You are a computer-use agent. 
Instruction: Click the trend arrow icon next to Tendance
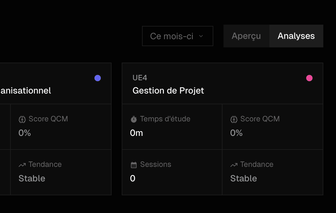coord(234,164)
